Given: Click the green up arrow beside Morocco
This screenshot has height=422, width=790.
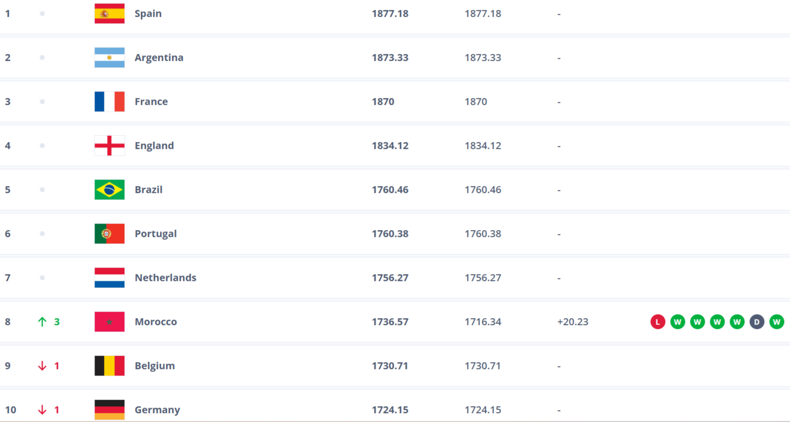Looking at the screenshot, I should pyautogui.click(x=42, y=322).
